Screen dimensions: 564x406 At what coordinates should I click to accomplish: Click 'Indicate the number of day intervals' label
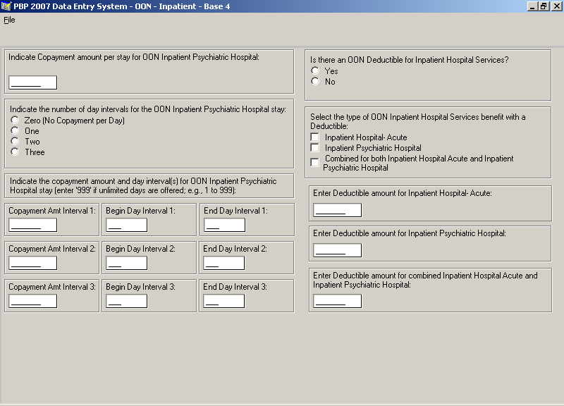pos(148,109)
